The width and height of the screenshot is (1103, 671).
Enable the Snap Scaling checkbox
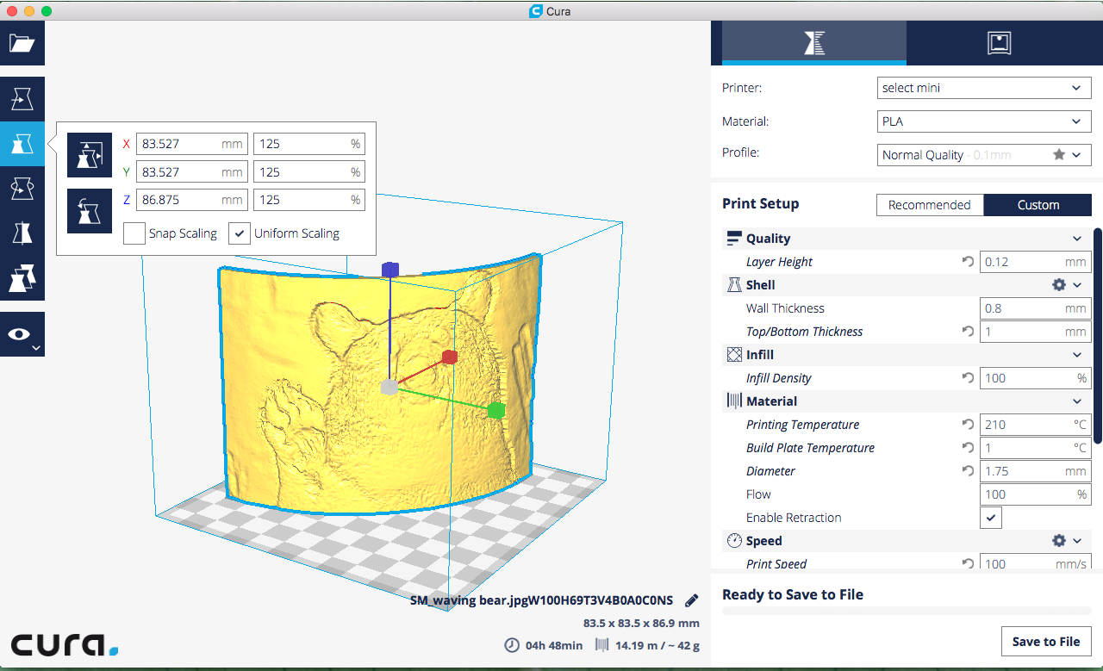point(134,233)
